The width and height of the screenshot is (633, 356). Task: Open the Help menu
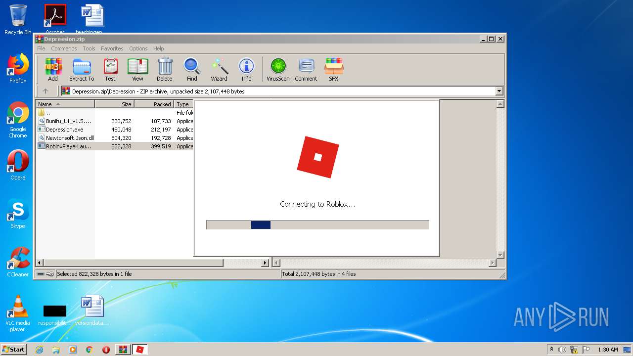(158, 48)
